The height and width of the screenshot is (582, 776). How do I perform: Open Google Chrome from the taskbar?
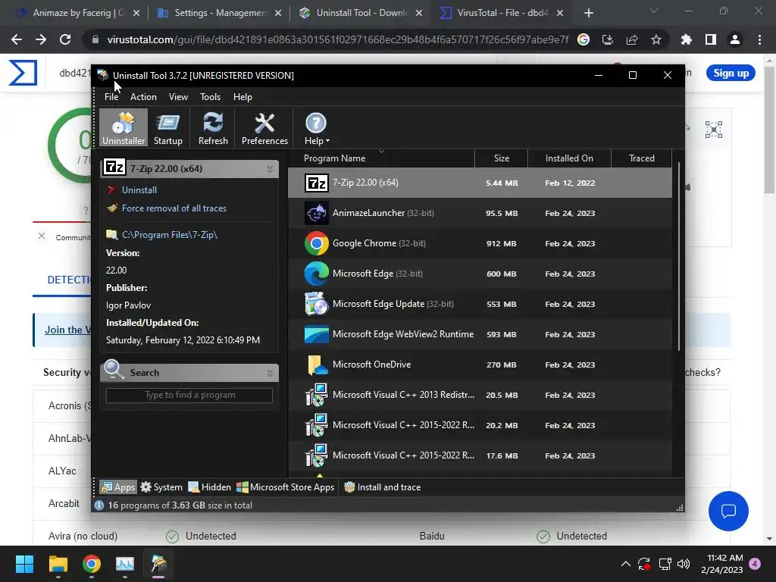92,564
